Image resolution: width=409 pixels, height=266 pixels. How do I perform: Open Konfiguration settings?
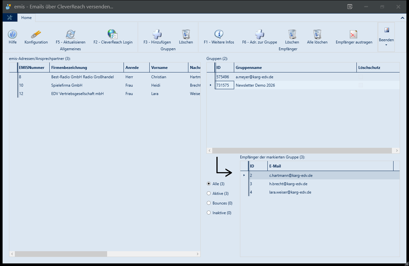(x=36, y=37)
